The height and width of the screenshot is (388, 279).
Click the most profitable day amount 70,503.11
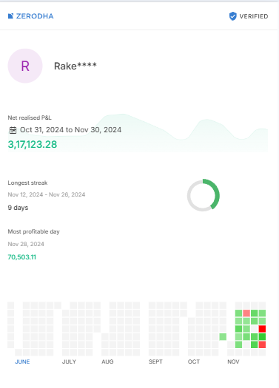point(21,257)
